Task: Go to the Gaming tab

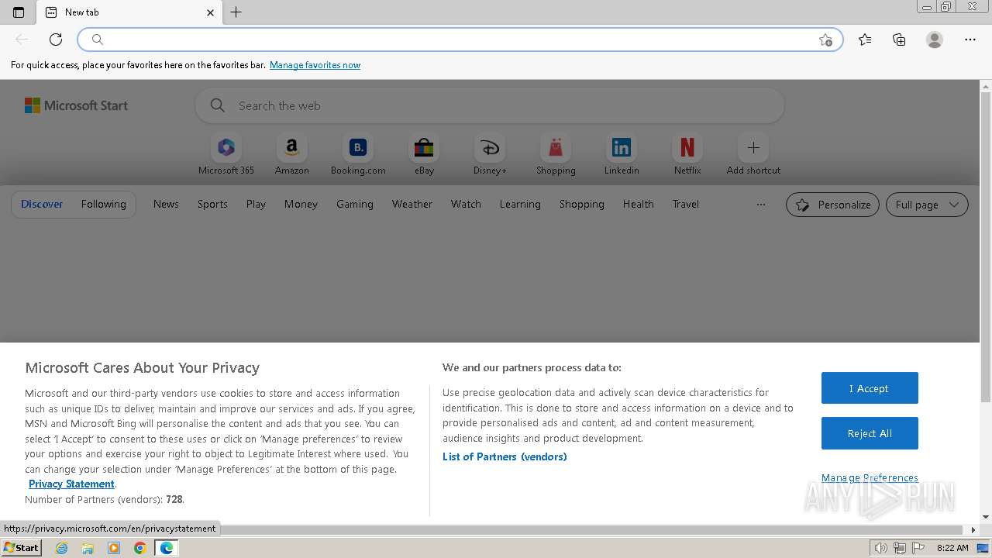Action: coord(355,204)
